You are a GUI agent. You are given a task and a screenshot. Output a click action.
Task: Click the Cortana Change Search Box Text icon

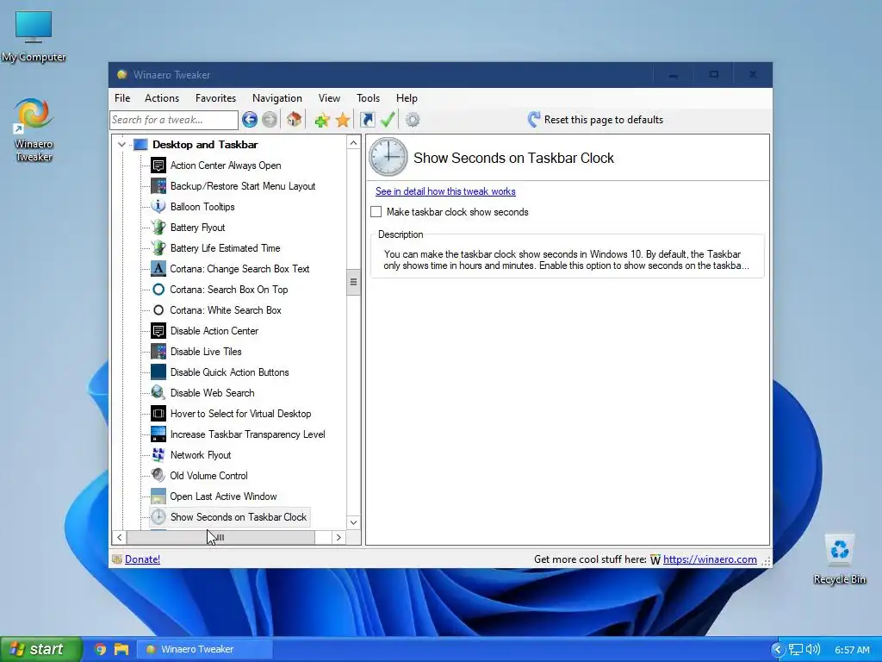pyautogui.click(x=158, y=269)
